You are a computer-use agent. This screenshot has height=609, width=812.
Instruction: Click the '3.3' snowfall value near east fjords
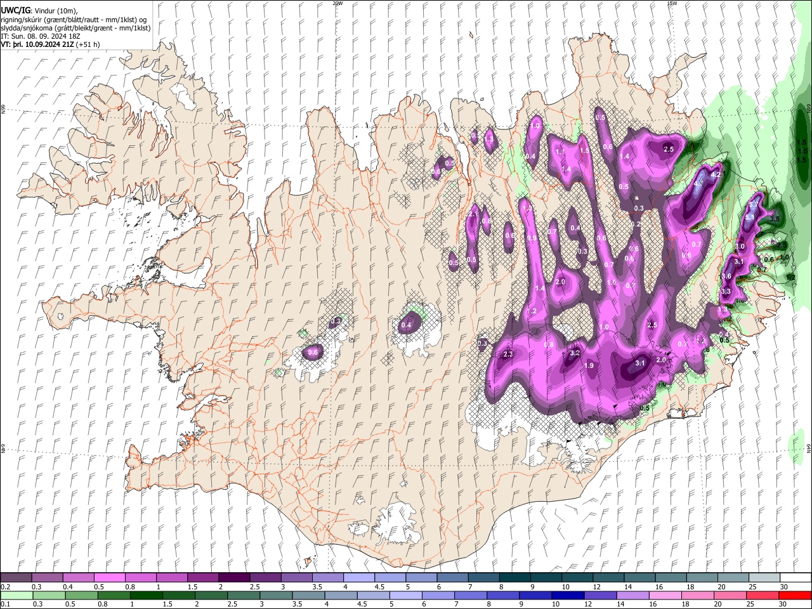[726, 291]
